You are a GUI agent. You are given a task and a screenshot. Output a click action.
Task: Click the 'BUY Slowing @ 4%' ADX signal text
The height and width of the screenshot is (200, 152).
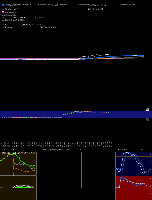(48, 27)
